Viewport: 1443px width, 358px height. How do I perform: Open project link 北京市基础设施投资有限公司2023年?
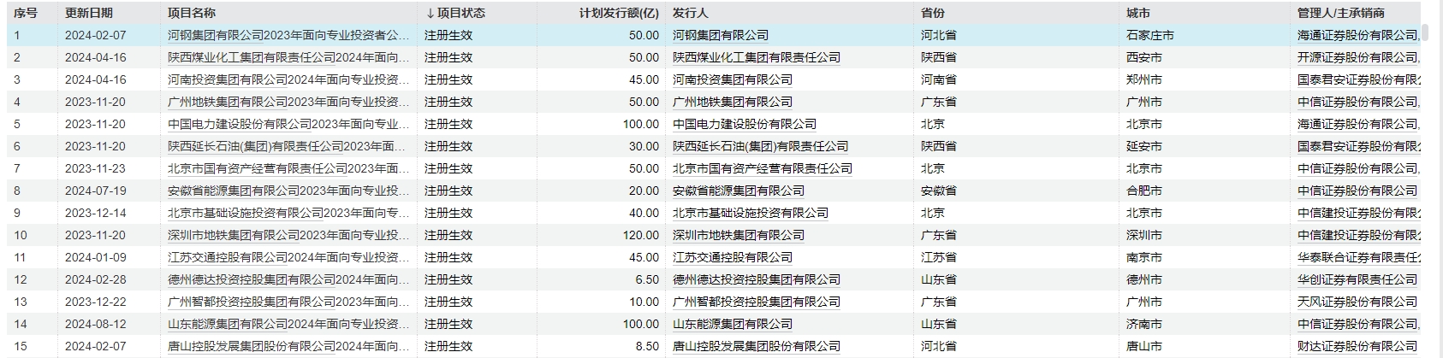(x=289, y=214)
